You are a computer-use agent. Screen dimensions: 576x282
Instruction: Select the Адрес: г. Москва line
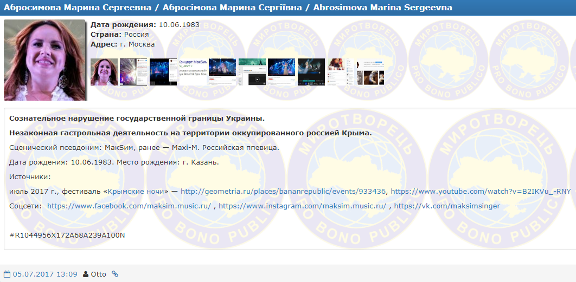click(123, 44)
